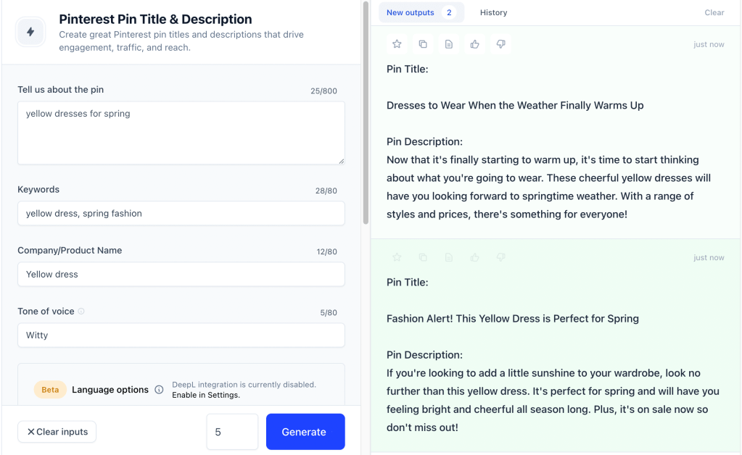Image resolution: width=742 pixels, height=455 pixels.
Task: Open the History tab
Action: click(493, 12)
